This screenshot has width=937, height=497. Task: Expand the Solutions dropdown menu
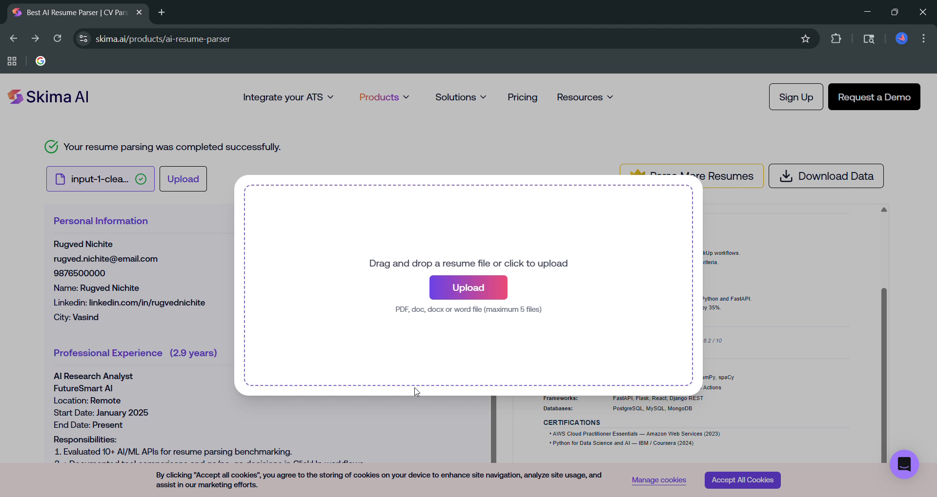pos(461,97)
